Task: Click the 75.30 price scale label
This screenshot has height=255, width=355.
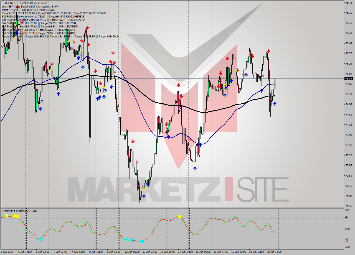Action: [x=349, y=94]
